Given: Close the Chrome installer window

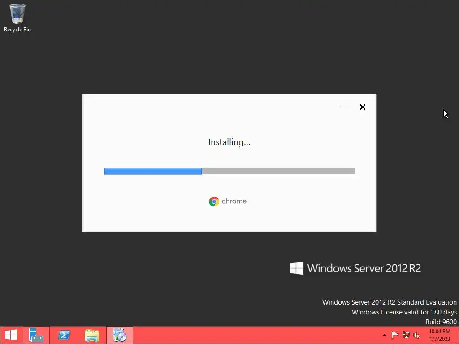Looking at the screenshot, I should coord(362,107).
